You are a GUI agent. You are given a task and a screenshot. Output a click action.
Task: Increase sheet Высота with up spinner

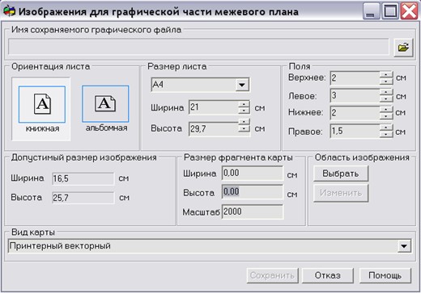click(x=245, y=122)
